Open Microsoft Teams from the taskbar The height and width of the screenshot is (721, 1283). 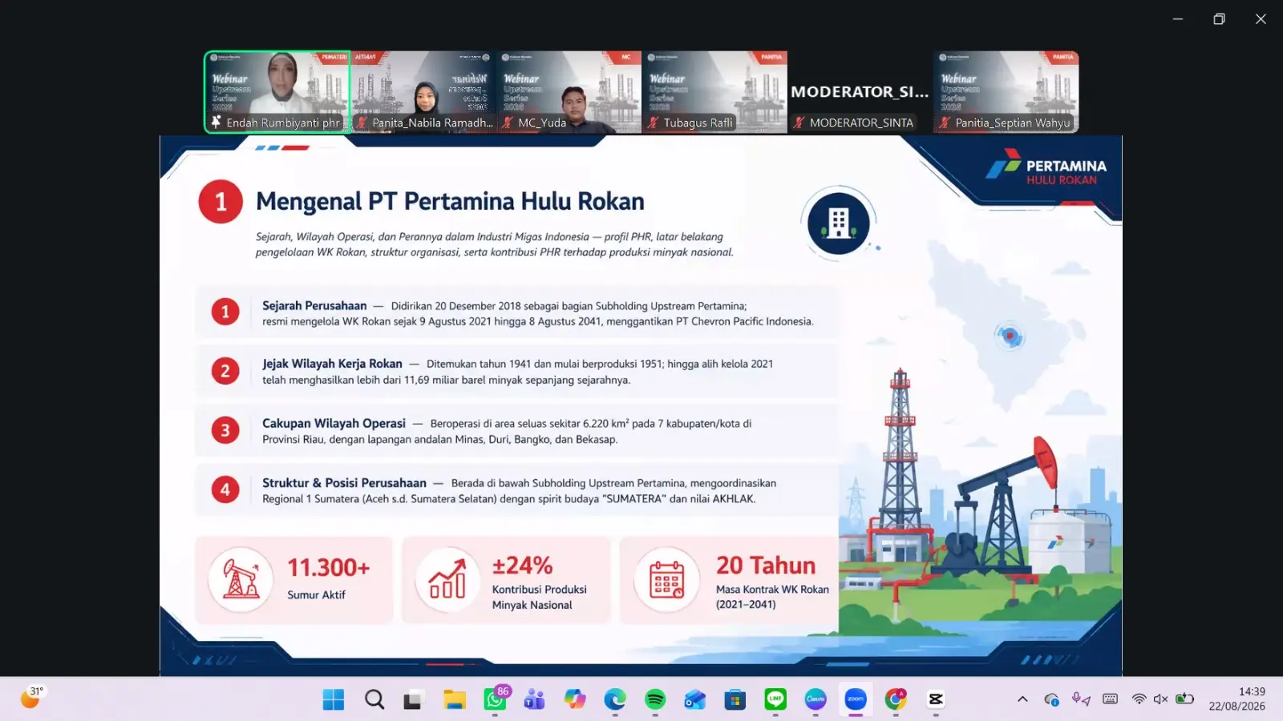tap(534, 699)
